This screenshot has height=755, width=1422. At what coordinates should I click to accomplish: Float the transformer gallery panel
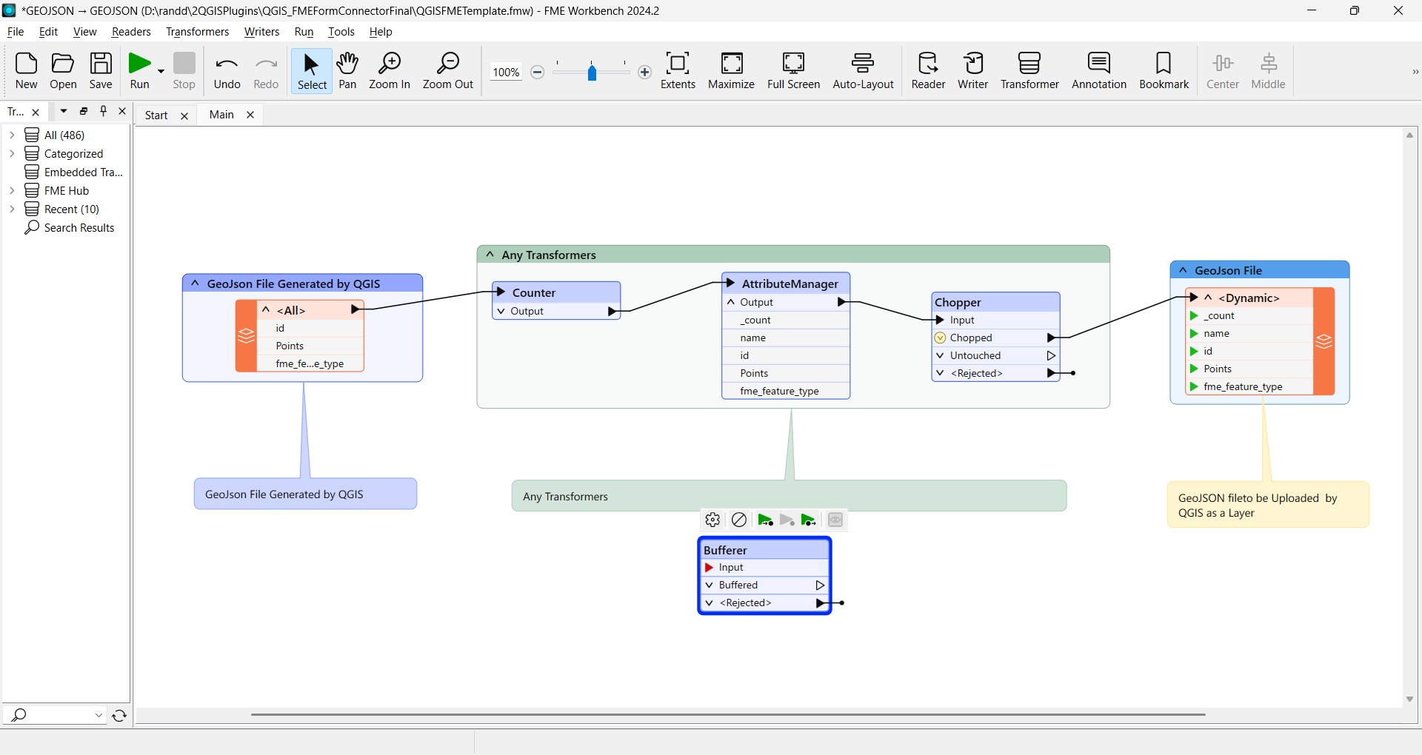[x=84, y=111]
